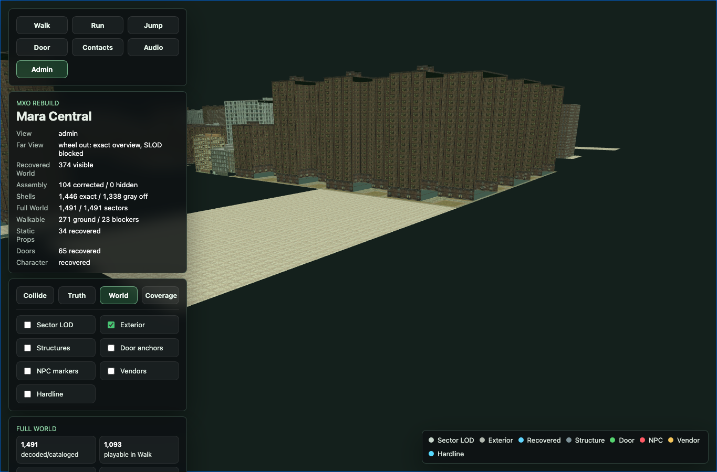
Task: Click the Recovered legend dot
Action: pyautogui.click(x=521, y=440)
